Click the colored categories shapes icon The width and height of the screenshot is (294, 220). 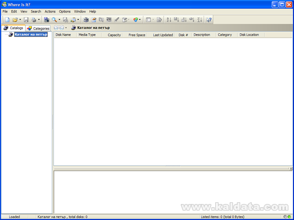(135, 20)
